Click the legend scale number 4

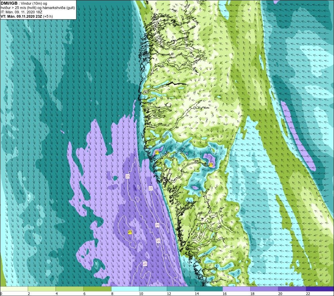click(x=57, y=294)
